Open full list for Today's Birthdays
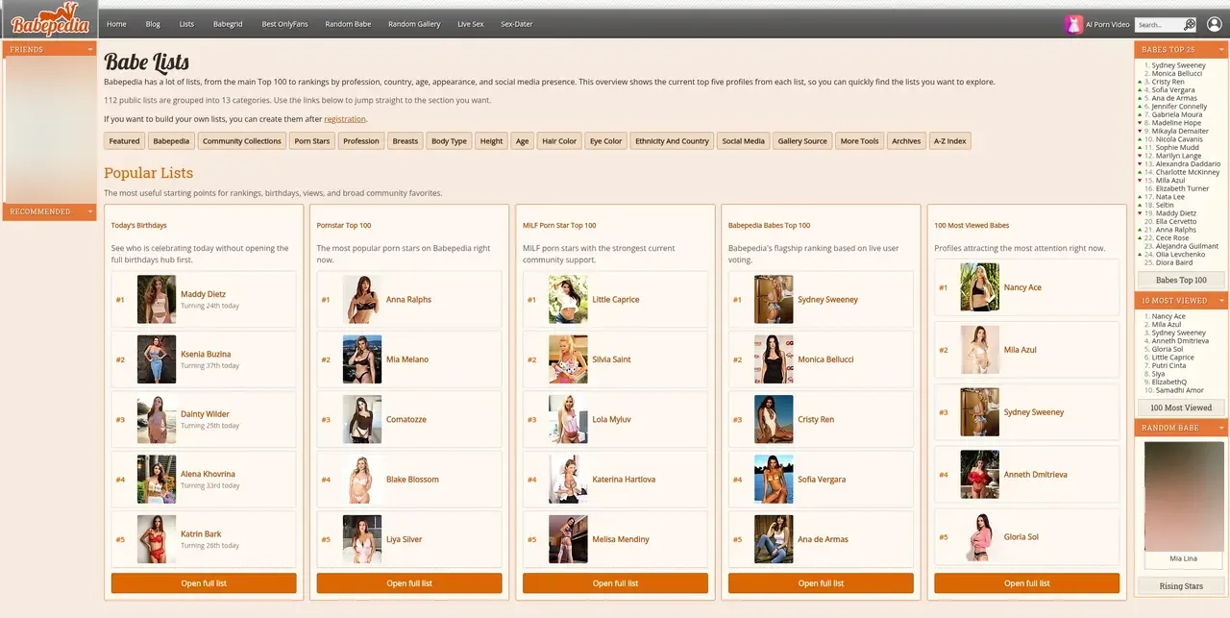 pos(204,583)
